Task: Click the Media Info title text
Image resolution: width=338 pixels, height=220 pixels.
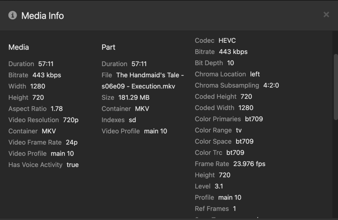Action: [42, 16]
